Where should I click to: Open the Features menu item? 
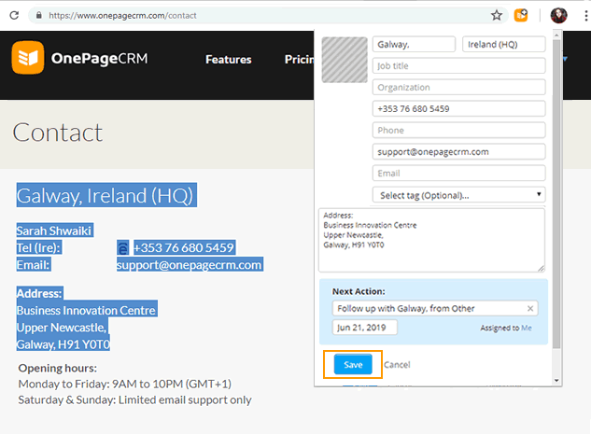229,60
